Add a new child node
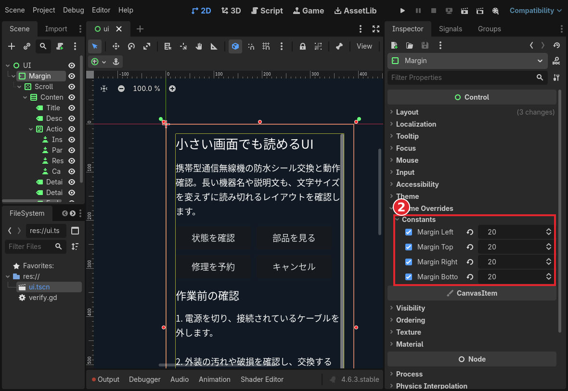Screen dimensions: 568x391 pos(12,46)
